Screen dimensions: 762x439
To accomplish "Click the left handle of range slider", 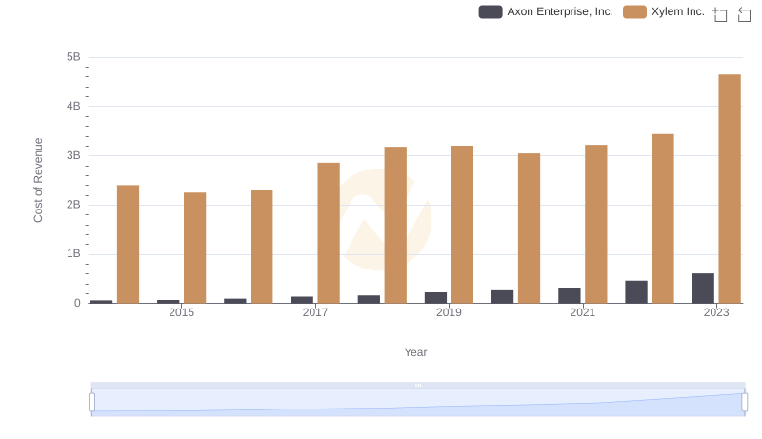I will [91, 402].
